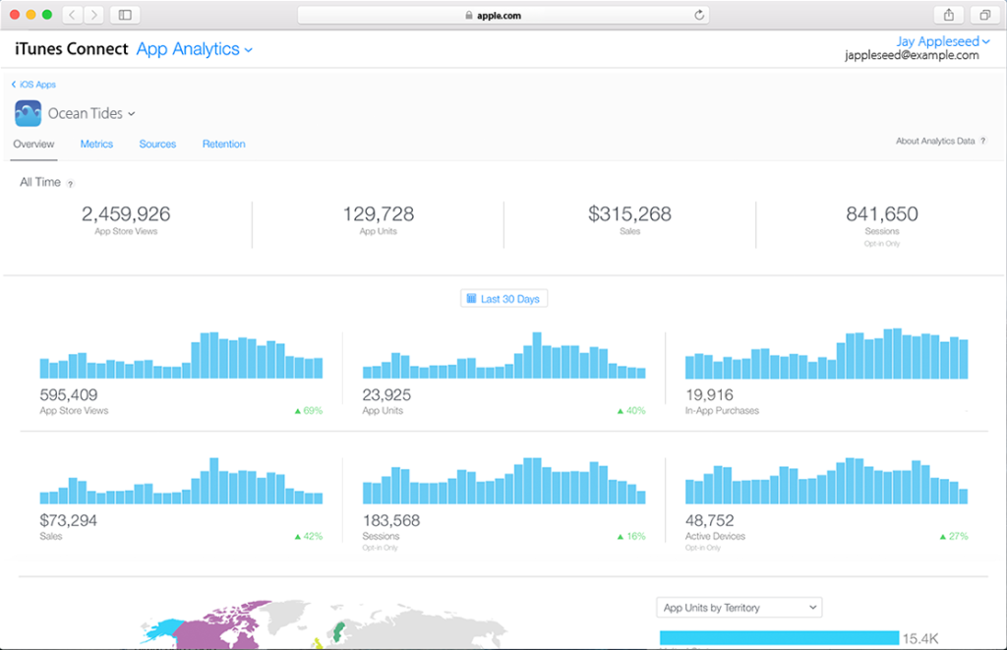Screen dimensions: 1007x650
Task: Toggle the Safari sidebar button
Action: [x=125, y=15]
